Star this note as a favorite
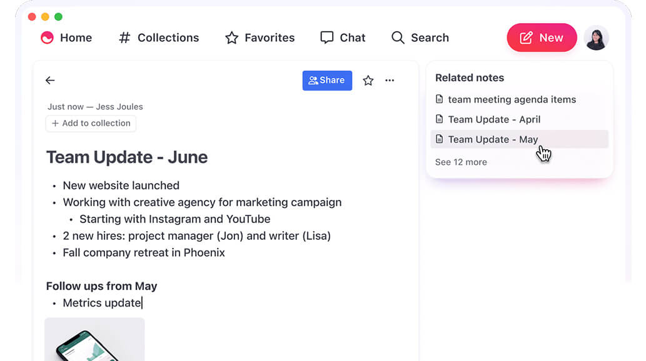This screenshot has height=361, width=646. [368, 81]
